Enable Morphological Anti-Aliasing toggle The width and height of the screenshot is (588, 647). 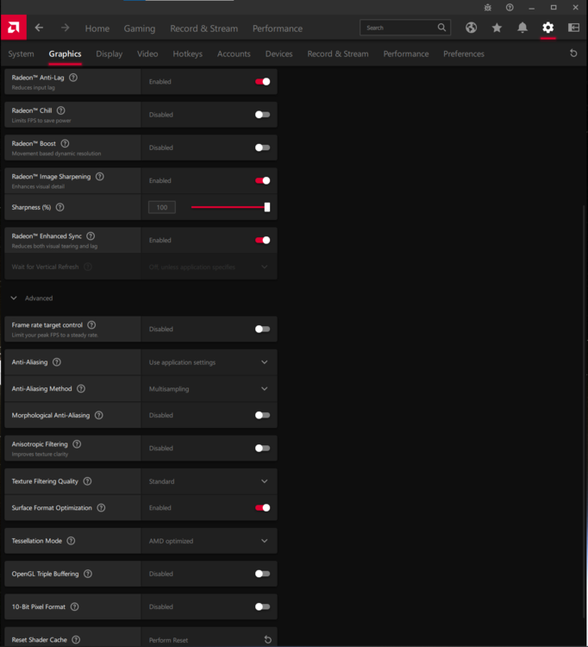tap(263, 415)
